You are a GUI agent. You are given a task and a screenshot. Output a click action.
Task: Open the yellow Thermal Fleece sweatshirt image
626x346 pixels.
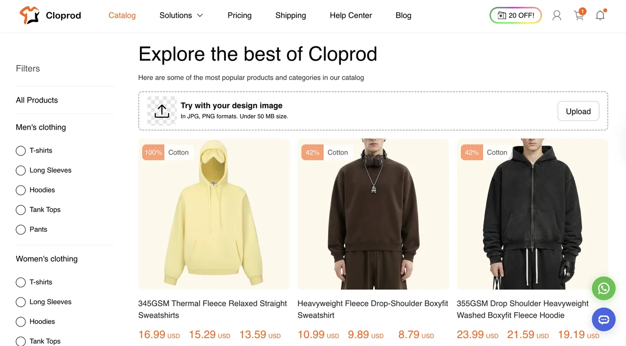pyautogui.click(x=214, y=214)
